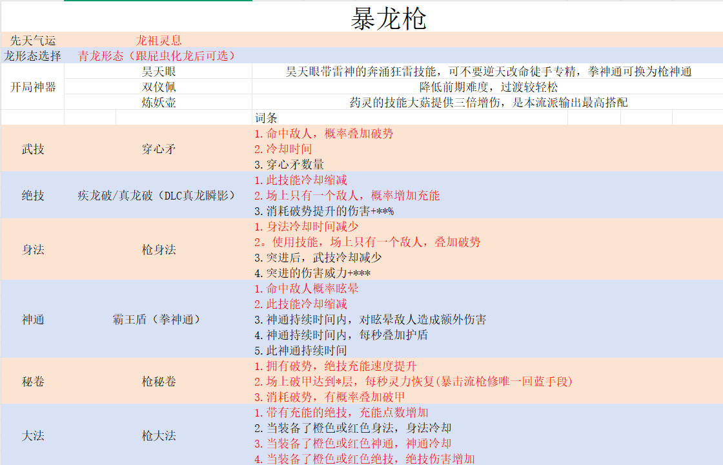Click the 穿心矛 skill cell
723x465 pixels.
(x=159, y=149)
